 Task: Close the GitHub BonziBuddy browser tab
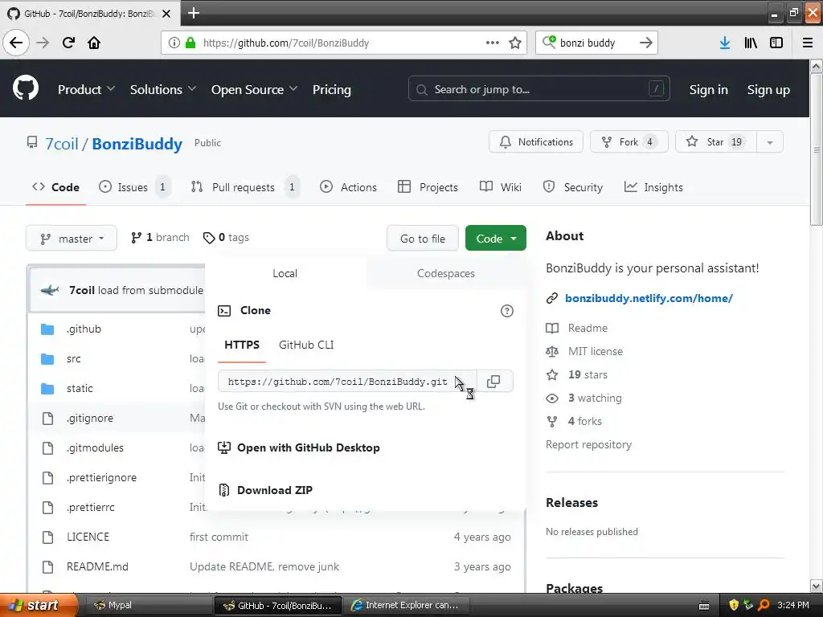(x=166, y=13)
